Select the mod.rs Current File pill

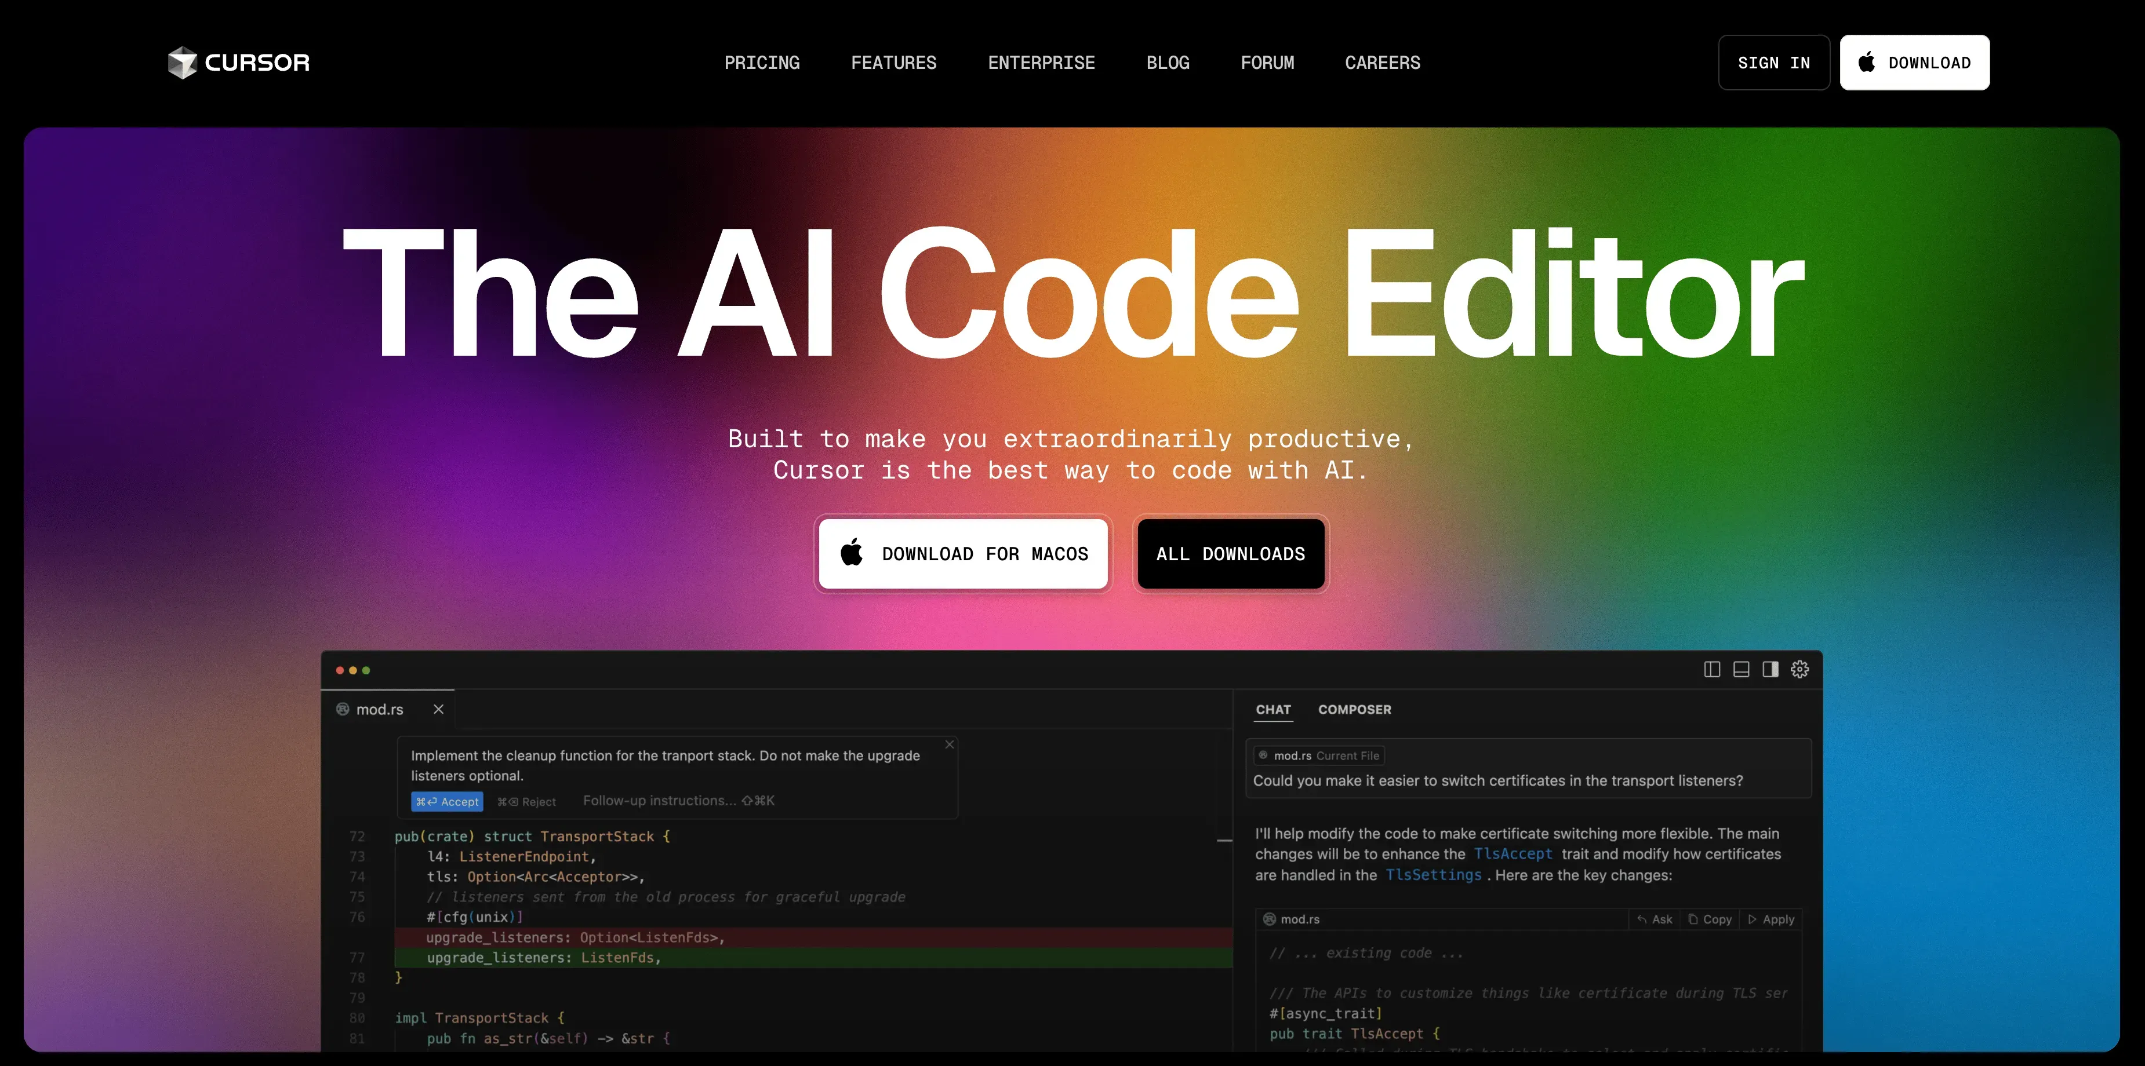tap(1319, 755)
